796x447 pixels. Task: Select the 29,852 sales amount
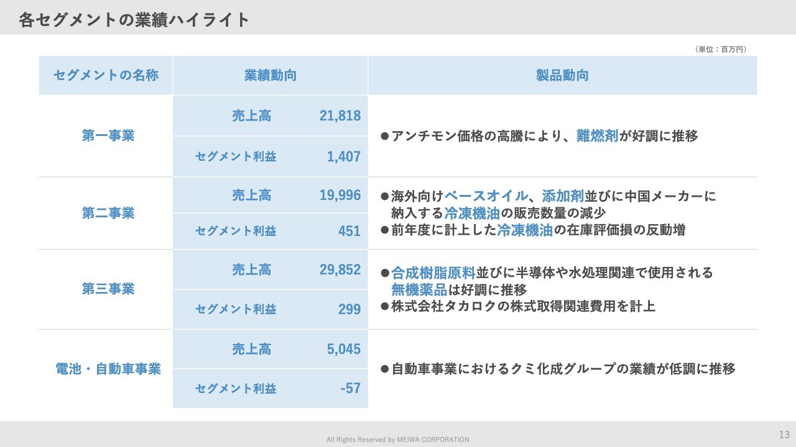[x=340, y=269]
